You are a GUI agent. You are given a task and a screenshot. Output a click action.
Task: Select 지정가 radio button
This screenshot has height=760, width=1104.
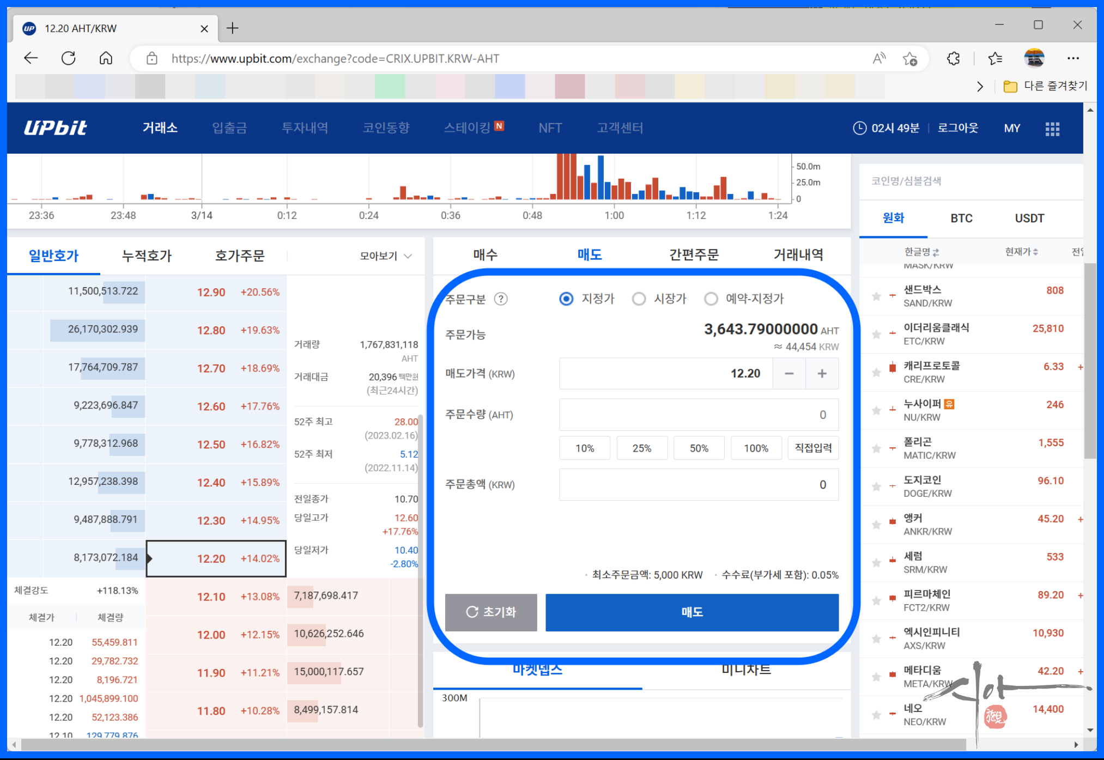[x=566, y=299]
